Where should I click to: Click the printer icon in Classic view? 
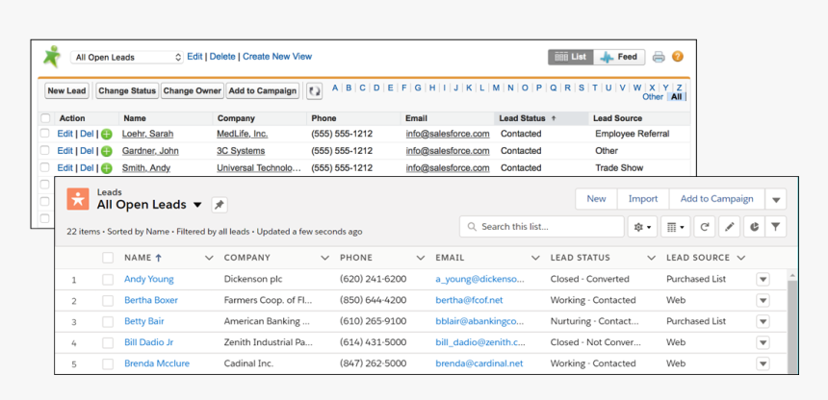click(x=658, y=57)
